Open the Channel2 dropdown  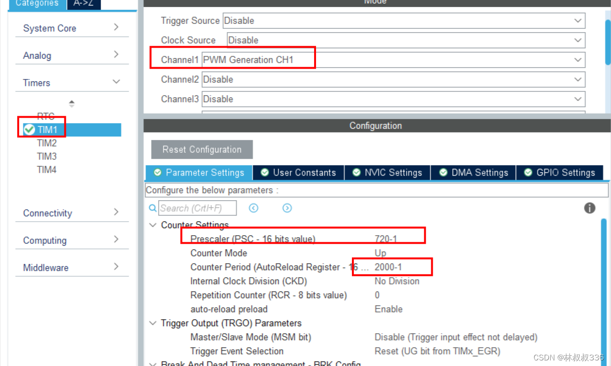(x=393, y=79)
